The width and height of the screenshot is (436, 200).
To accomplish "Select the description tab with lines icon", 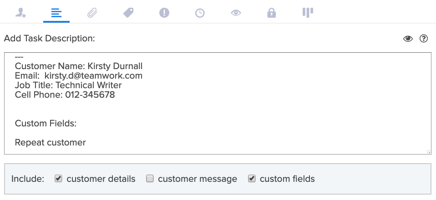I will click(x=56, y=13).
